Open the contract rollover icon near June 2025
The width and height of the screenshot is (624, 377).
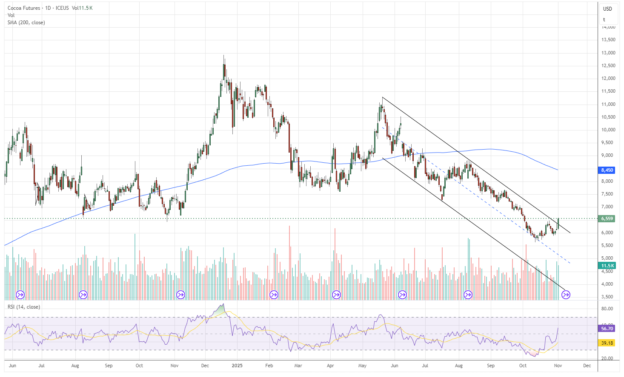point(402,295)
